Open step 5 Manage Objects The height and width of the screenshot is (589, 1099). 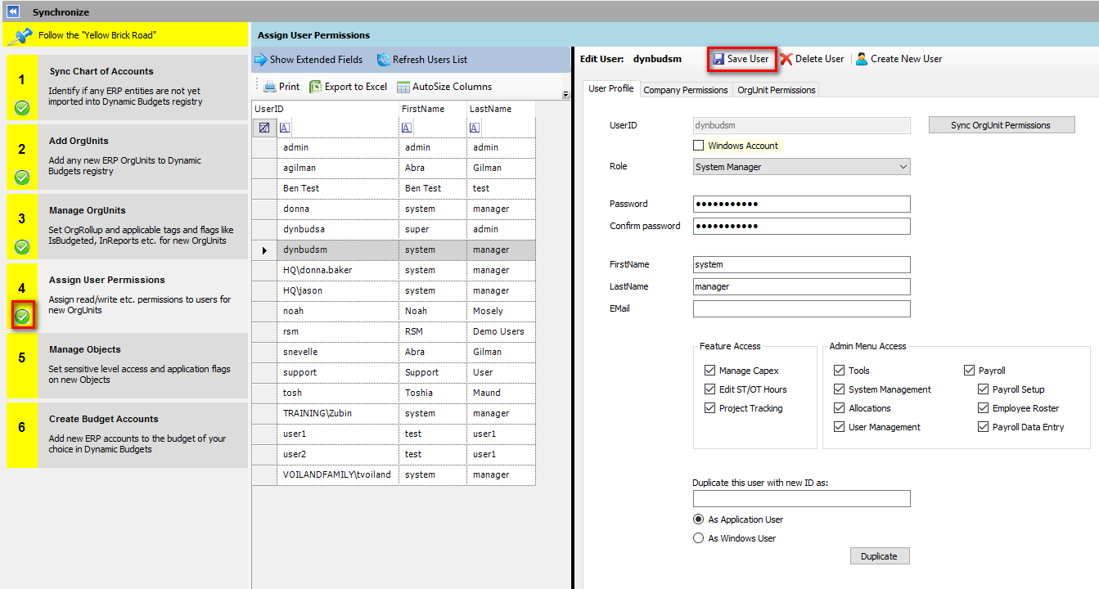click(x=127, y=366)
